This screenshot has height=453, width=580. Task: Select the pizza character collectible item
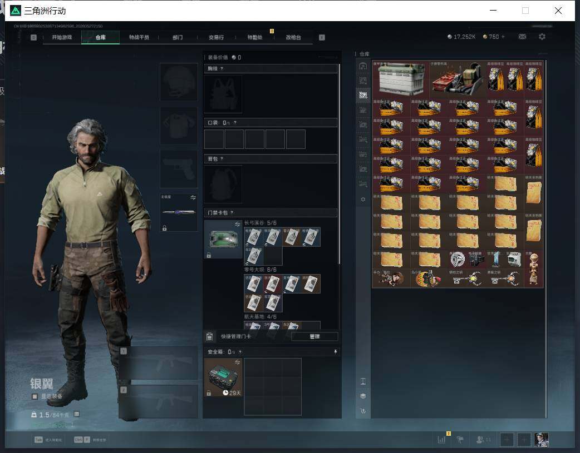429,278
